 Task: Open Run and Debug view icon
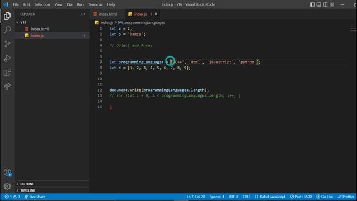(7, 58)
